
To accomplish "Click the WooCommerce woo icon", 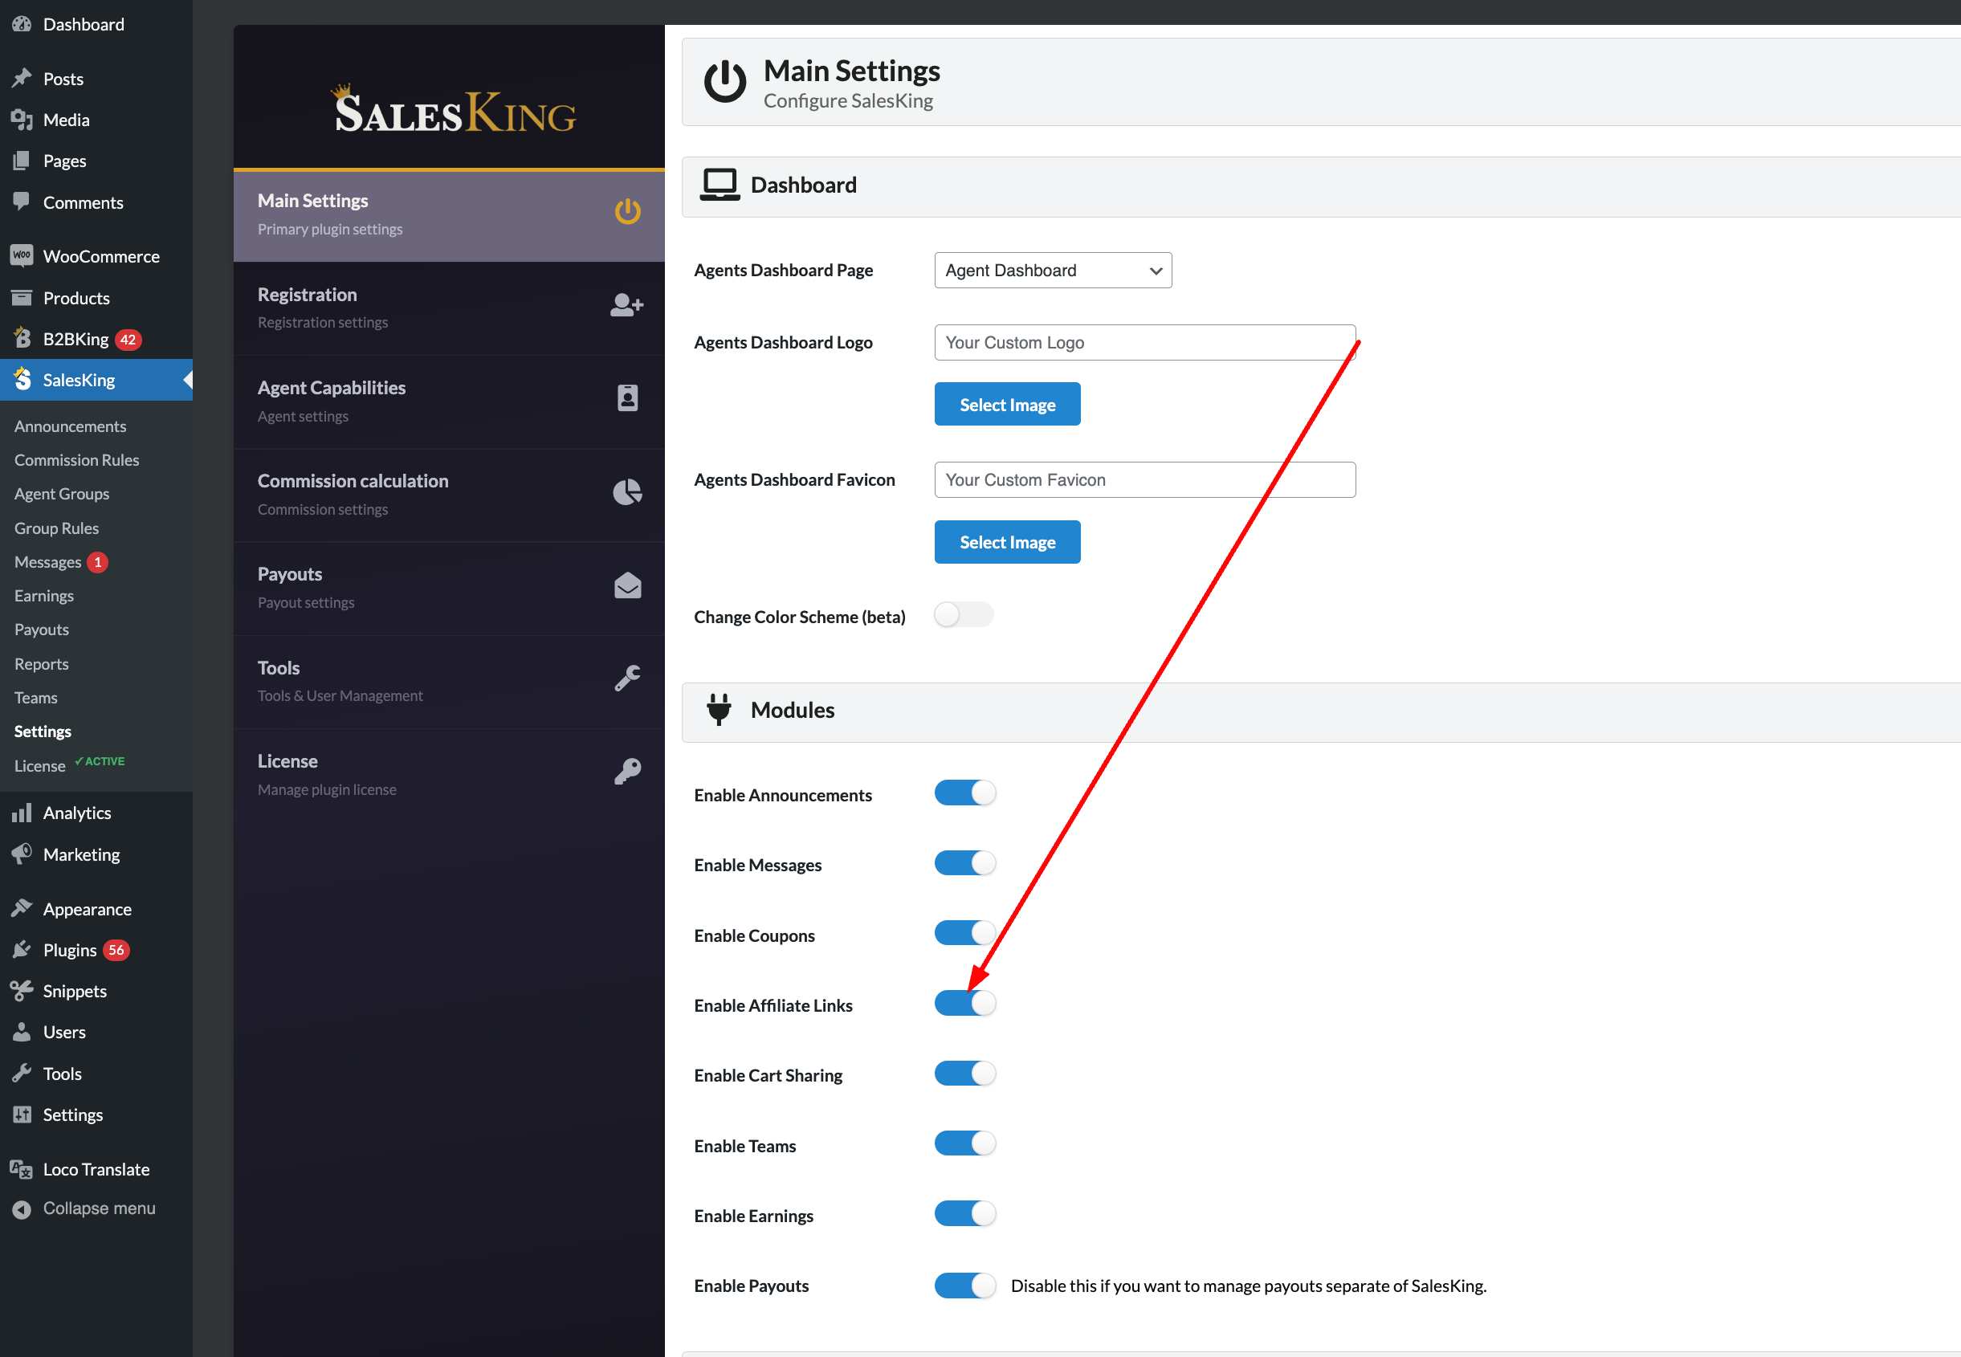I will pyautogui.click(x=21, y=256).
